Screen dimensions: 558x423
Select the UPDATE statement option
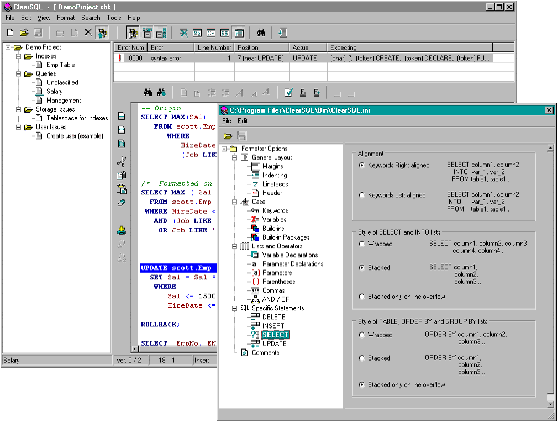274,343
